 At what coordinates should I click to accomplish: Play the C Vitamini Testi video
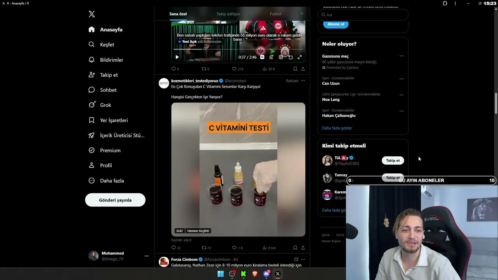tap(238, 170)
